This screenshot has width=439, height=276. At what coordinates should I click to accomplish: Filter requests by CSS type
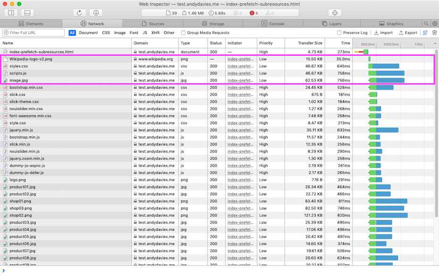(x=106, y=33)
